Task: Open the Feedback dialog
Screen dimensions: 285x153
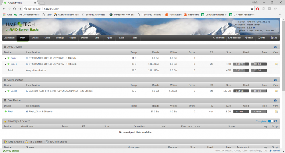Action: (235, 38)
